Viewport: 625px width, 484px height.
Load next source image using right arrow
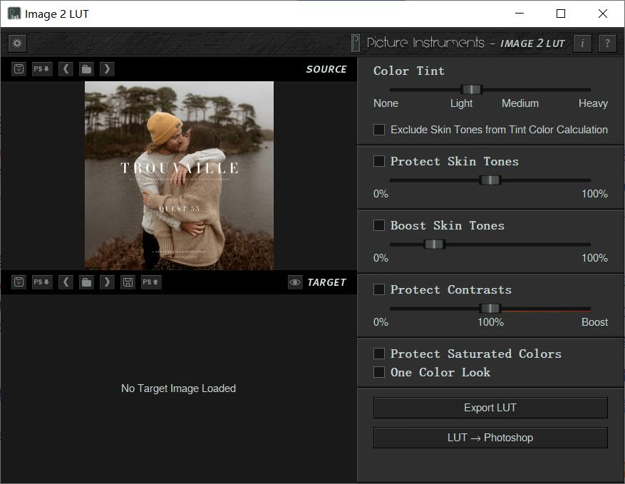107,68
